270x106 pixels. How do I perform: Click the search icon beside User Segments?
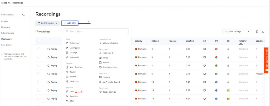pos(23,15)
